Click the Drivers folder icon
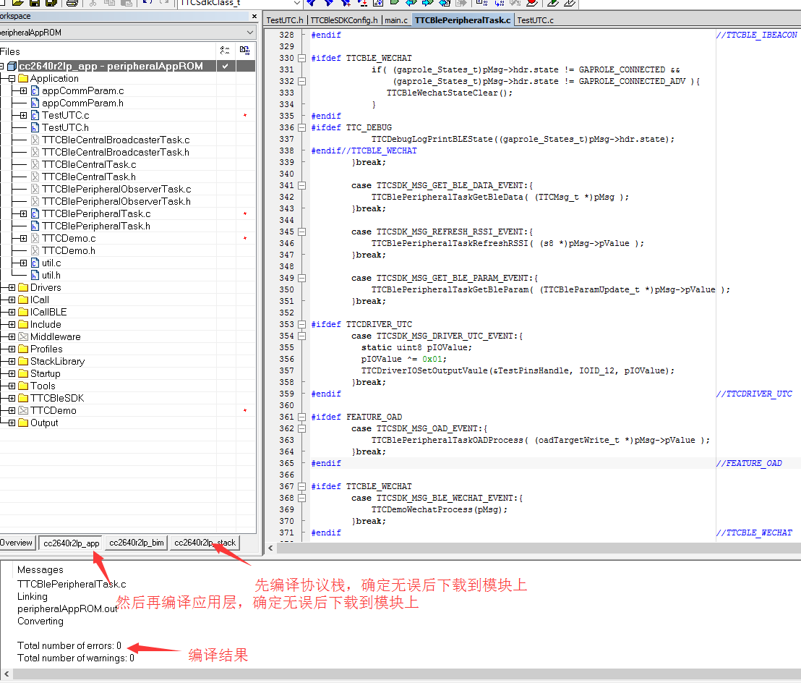This screenshot has width=801, height=683. coord(23,287)
